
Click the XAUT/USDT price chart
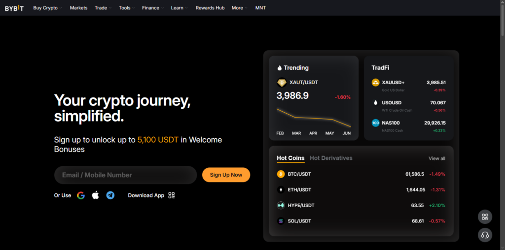(x=314, y=118)
